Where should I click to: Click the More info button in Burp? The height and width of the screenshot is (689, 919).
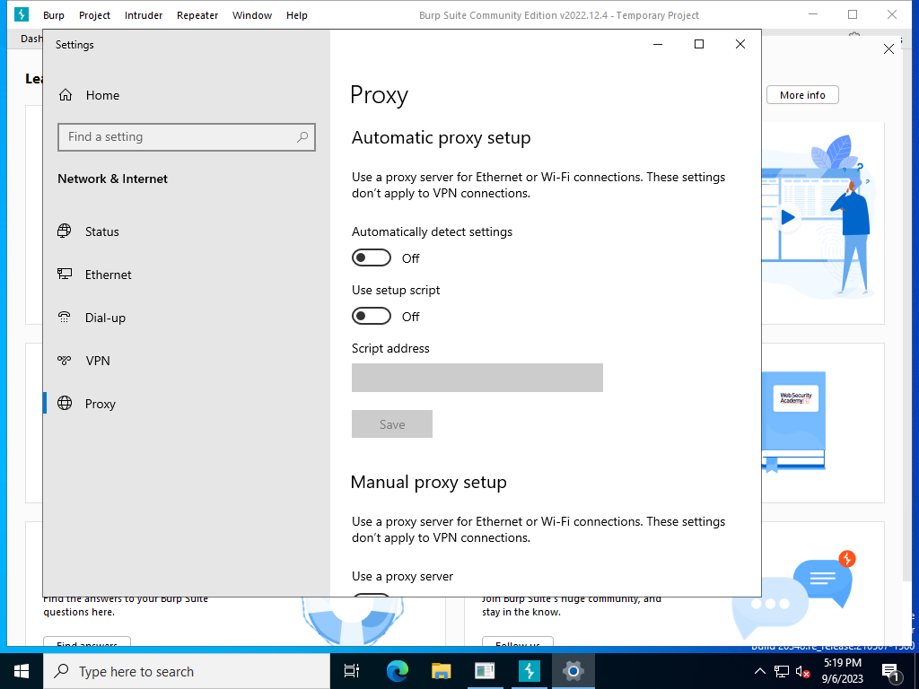[802, 95]
